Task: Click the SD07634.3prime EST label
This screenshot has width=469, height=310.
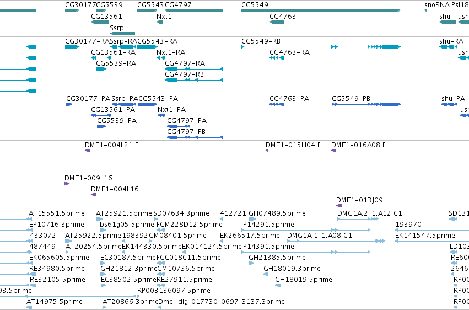Action: [x=181, y=213]
